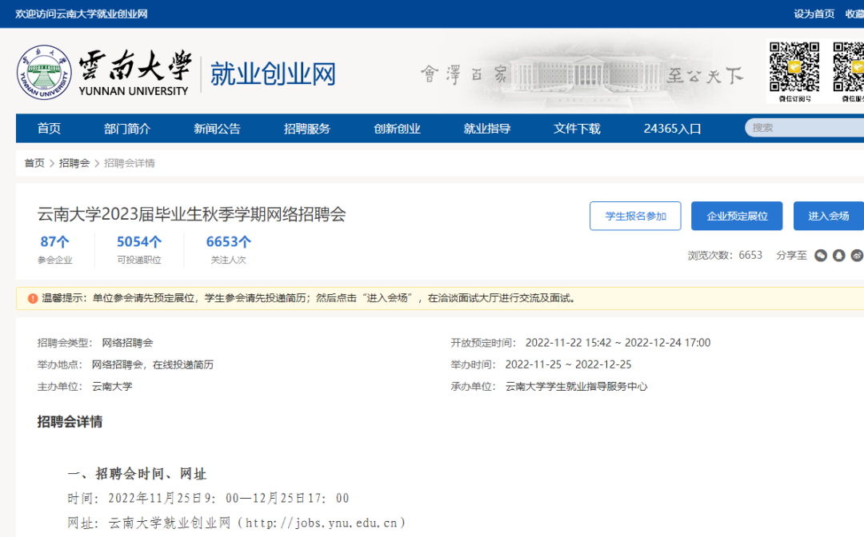The width and height of the screenshot is (864, 537).
Task: Click the 6653个 关注人次 statistic
Action: [x=228, y=250]
